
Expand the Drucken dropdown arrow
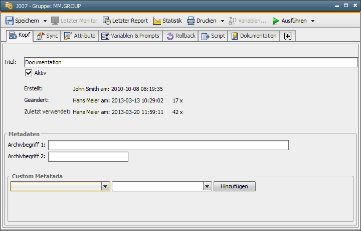point(223,21)
